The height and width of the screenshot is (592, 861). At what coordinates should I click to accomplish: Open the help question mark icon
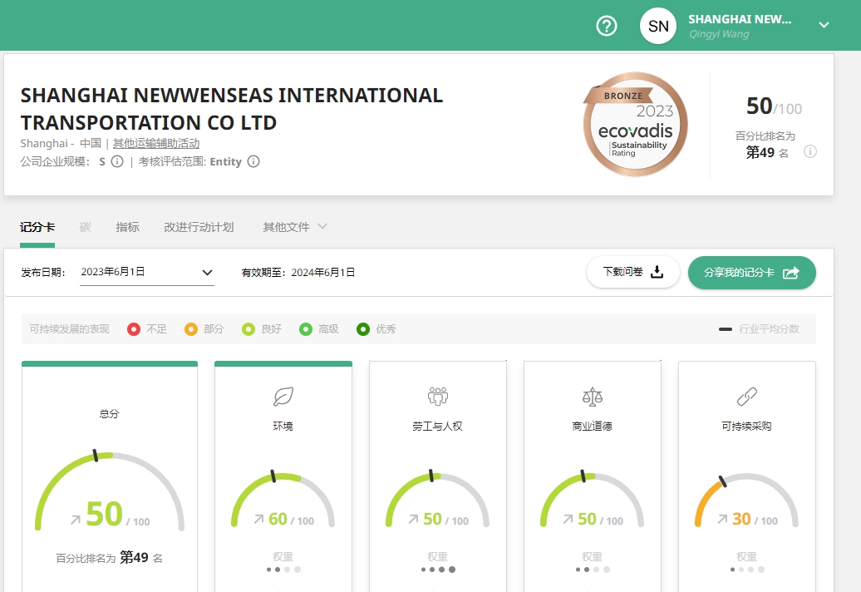[x=607, y=26]
